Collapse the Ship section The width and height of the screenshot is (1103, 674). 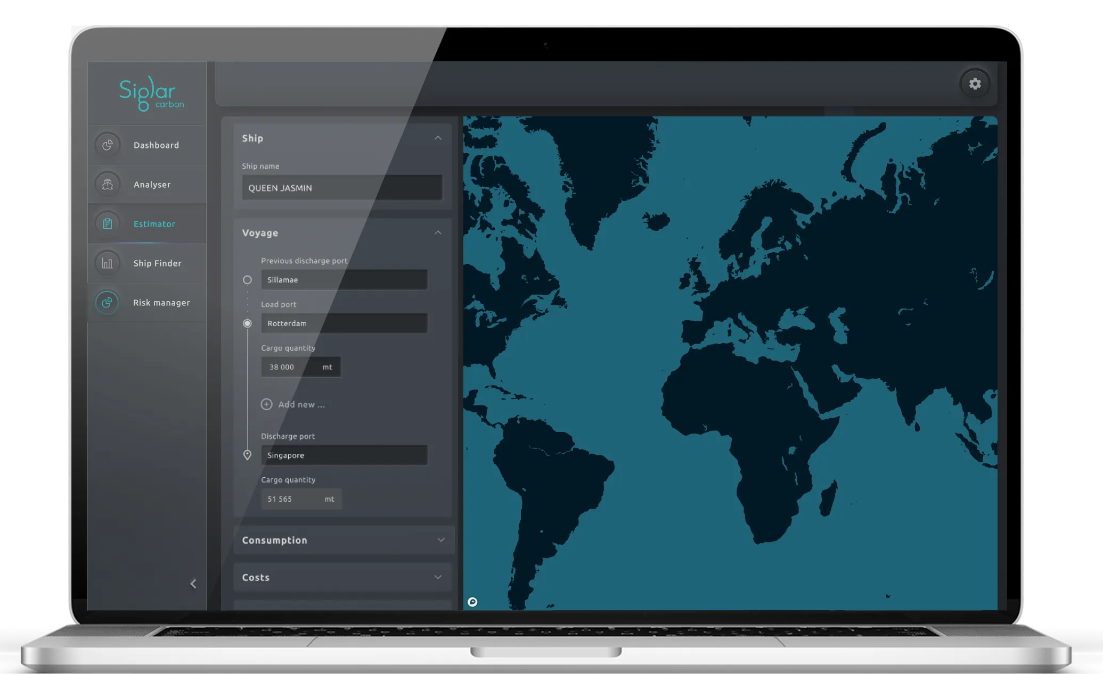click(x=438, y=138)
